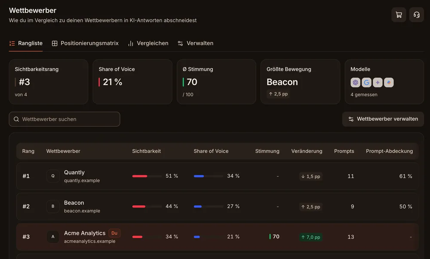The image size is (430, 259).
Task: Click Wettbewerber verwalten button
Action: tap(383, 119)
